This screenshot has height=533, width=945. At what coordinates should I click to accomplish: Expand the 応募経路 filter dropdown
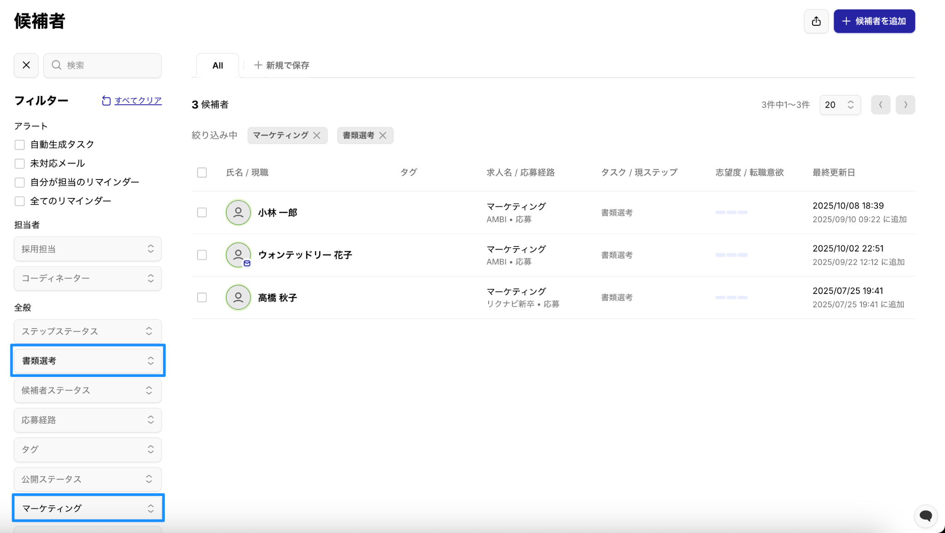tap(88, 420)
